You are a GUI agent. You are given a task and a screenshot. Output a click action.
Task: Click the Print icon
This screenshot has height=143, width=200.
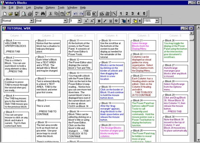coord(30,14)
